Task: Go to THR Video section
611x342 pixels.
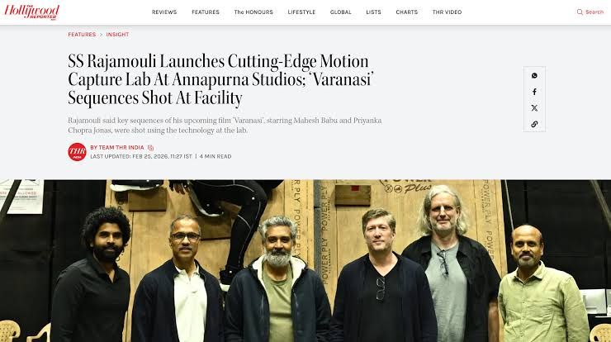Action: pyautogui.click(x=447, y=12)
